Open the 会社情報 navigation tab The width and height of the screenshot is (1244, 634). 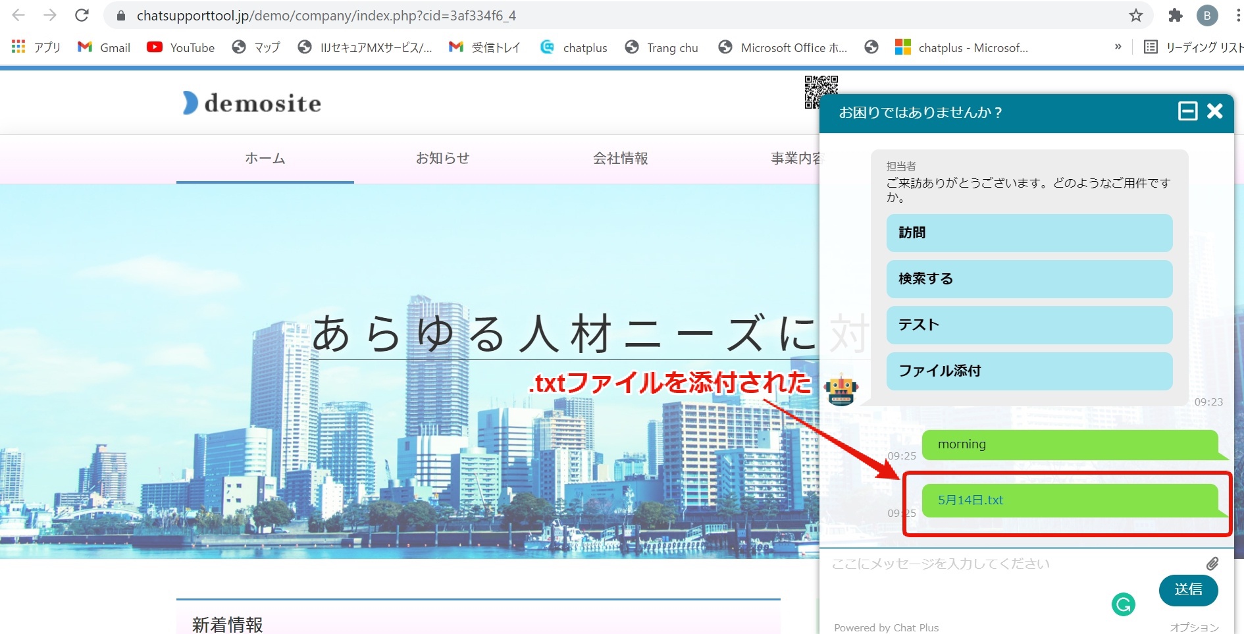[620, 159]
